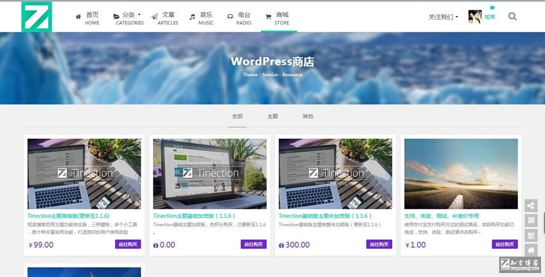Click the green message bubble icon
The image size is (545, 277).
coord(492,8)
